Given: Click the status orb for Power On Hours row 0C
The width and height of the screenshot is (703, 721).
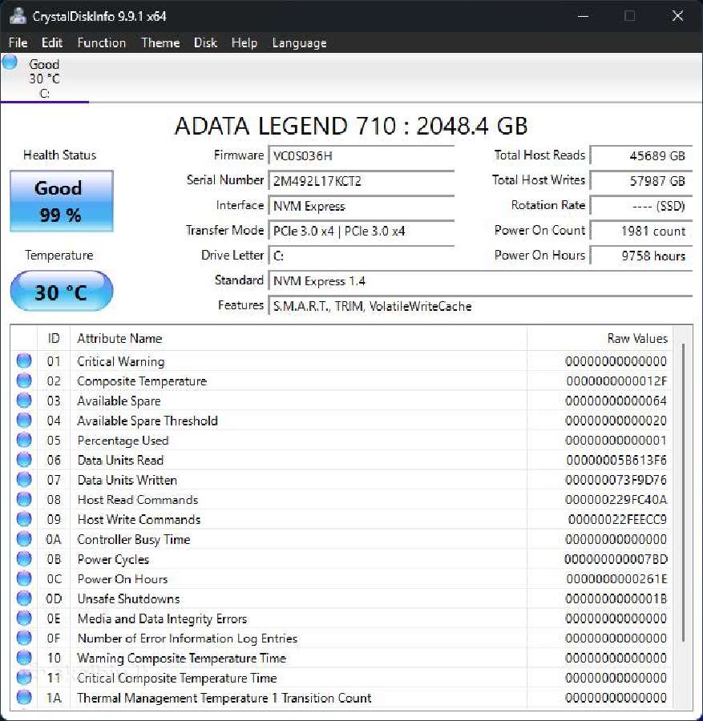Looking at the screenshot, I should (24, 578).
